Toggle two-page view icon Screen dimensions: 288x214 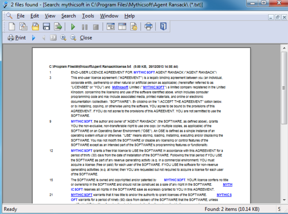53,38
